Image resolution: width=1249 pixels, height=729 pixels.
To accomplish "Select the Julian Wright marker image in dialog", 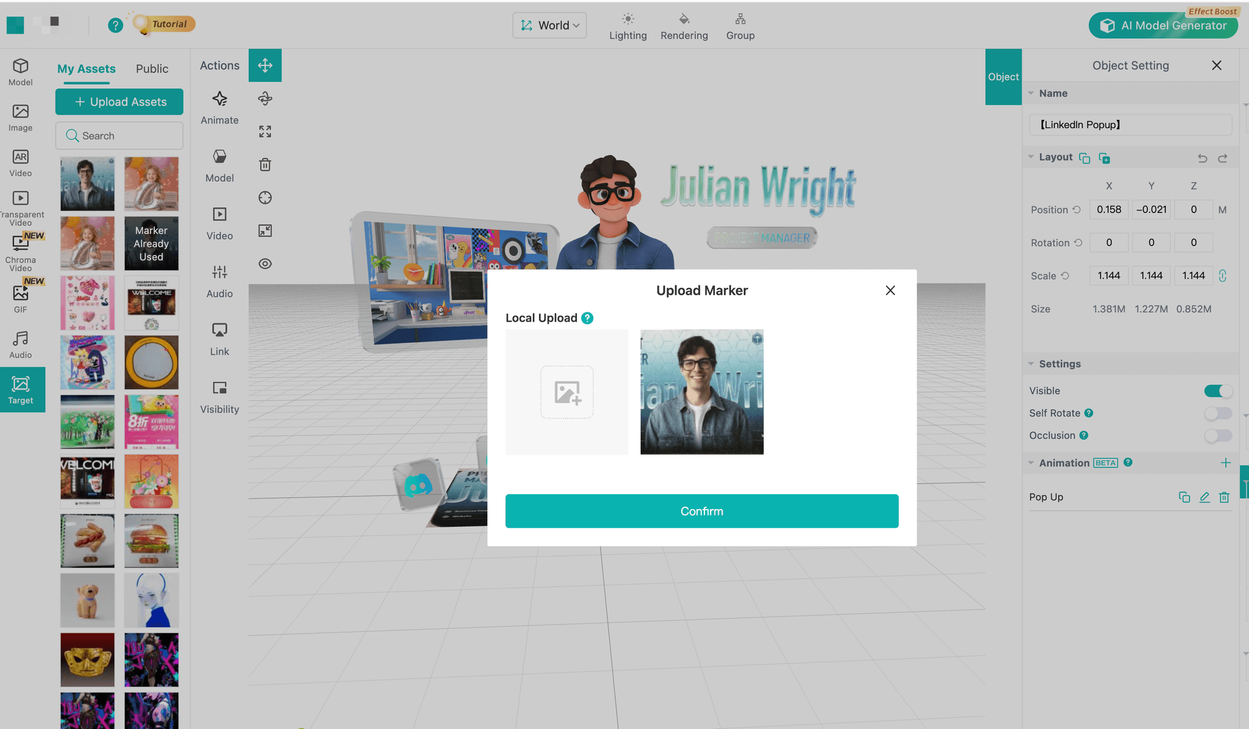I will pyautogui.click(x=701, y=392).
